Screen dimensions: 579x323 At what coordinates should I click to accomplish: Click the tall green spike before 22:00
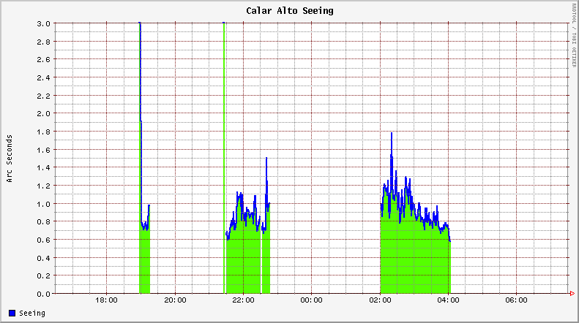coord(224,146)
